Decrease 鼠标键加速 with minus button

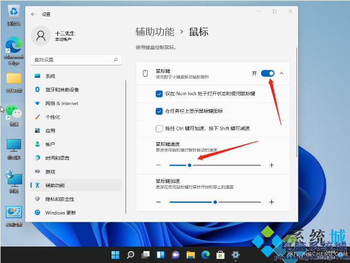point(158,202)
